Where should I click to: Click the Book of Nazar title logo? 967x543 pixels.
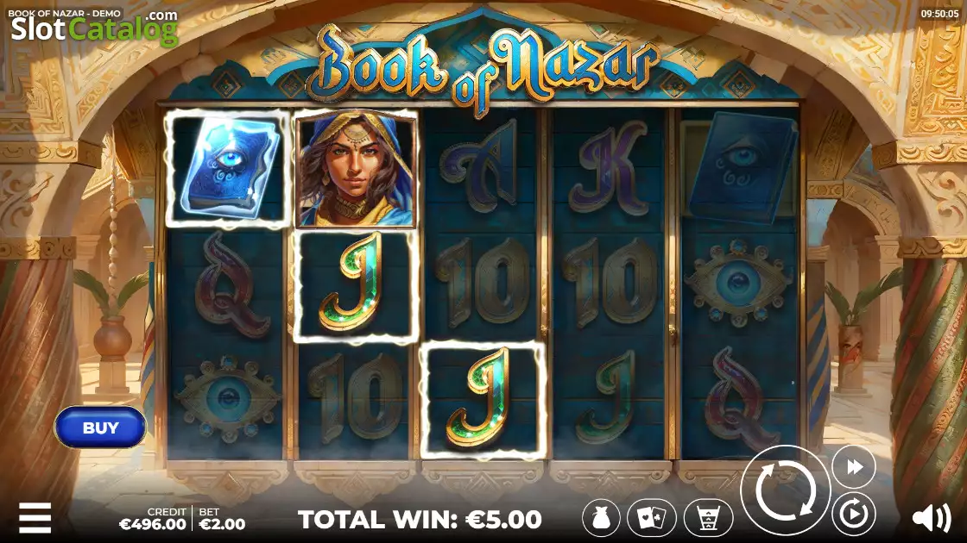(484, 68)
